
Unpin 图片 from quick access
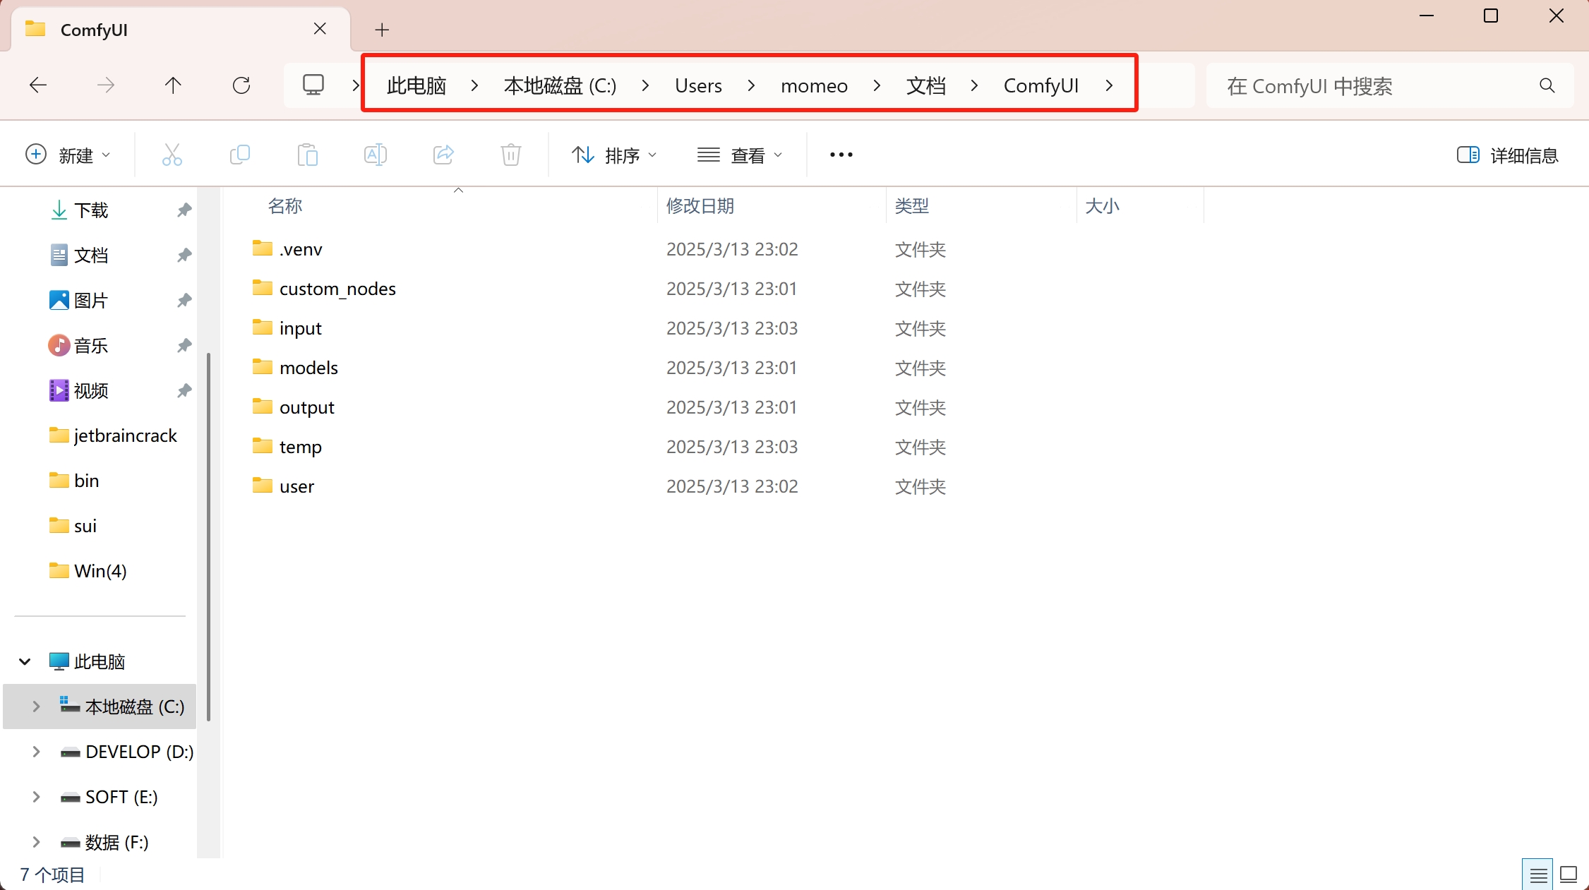(x=184, y=300)
